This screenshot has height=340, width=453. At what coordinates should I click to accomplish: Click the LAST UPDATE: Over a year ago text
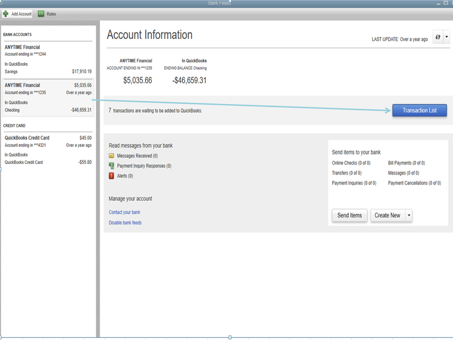click(399, 39)
